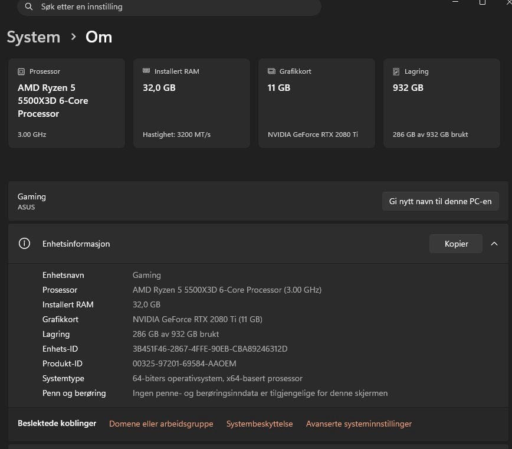The height and width of the screenshot is (449, 512).
Task: Copy device info with Kopier button
Action: point(456,244)
